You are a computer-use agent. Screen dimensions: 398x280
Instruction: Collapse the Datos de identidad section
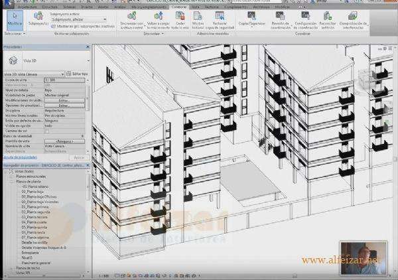coord(82,136)
